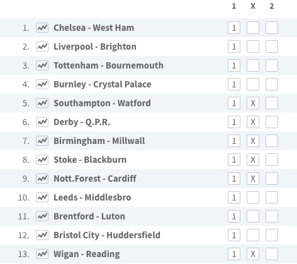Deselect the X for Nott.Forest - Cardiff
Screen dimensions: 297x264
click(253, 179)
